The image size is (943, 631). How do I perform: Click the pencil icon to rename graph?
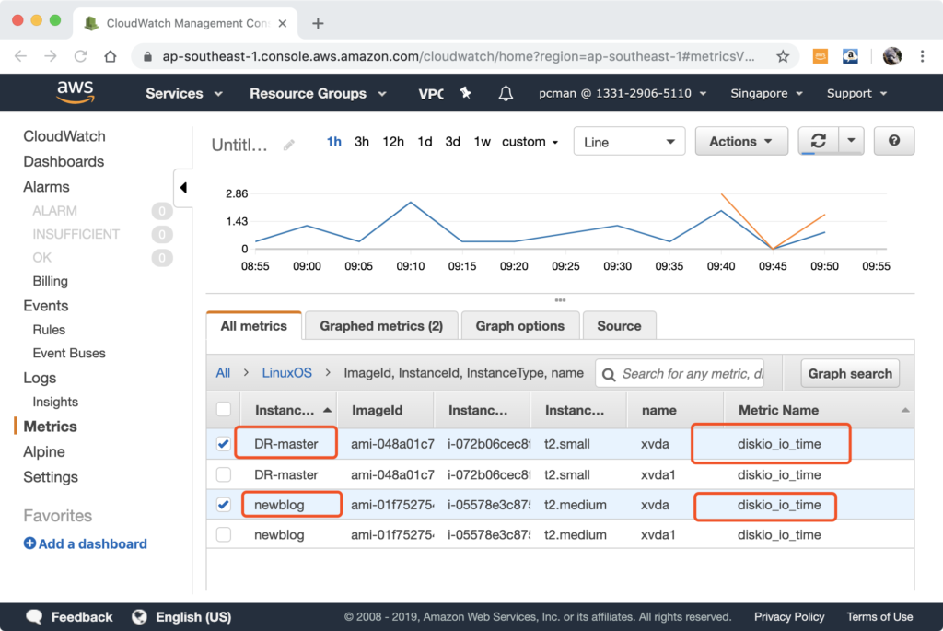pyautogui.click(x=289, y=145)
